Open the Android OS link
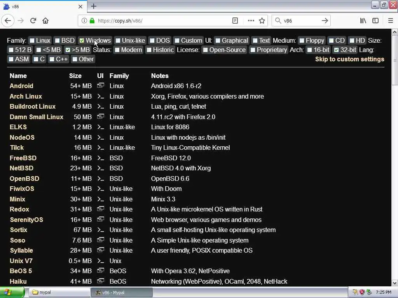 (21, 86)
